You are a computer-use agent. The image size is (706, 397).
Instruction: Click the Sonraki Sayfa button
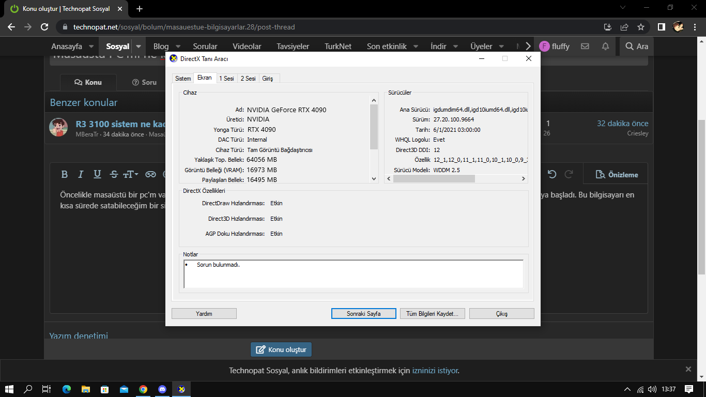tap(364, 314)
